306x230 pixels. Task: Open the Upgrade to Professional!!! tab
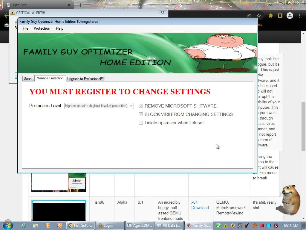coord(85,79)
